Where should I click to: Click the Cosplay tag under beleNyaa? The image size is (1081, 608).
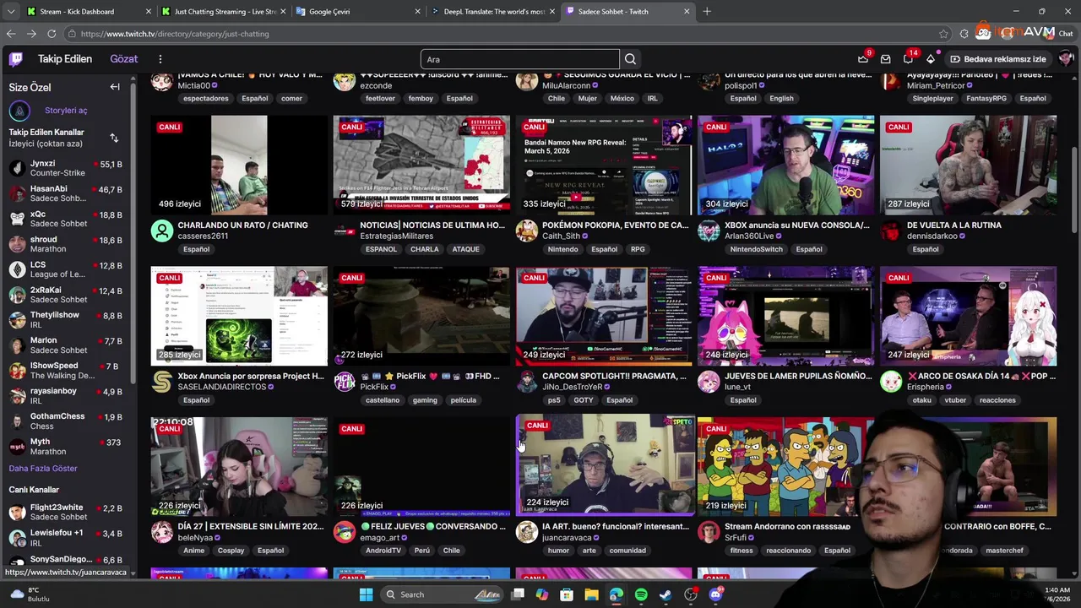pos(231,551)
